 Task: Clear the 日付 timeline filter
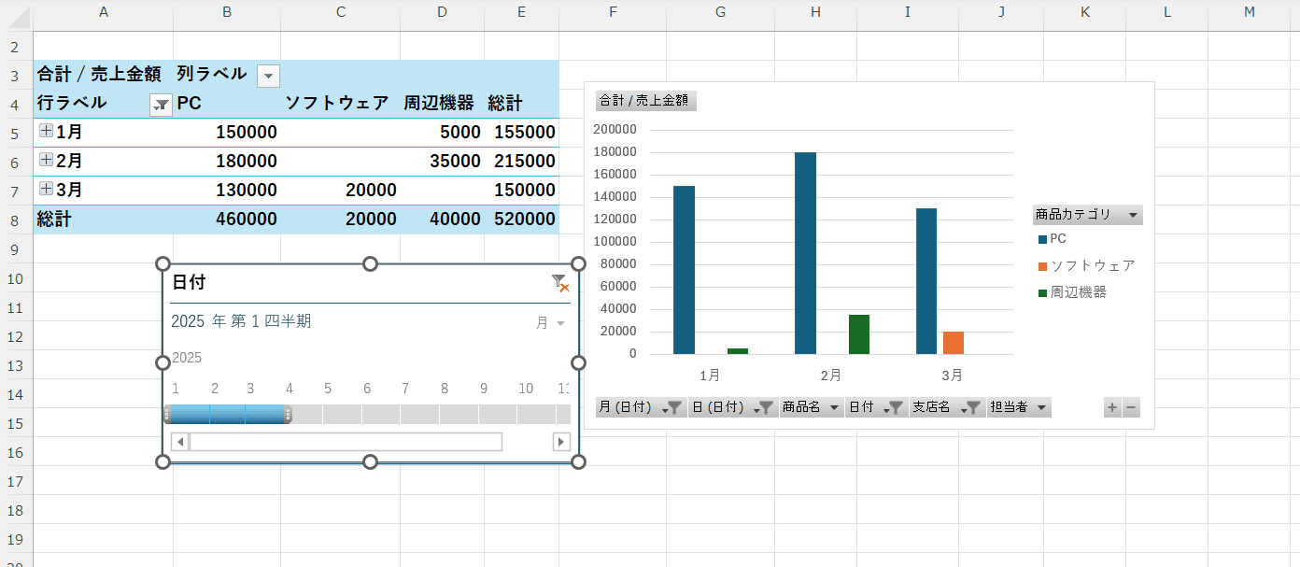coord(560,284)
